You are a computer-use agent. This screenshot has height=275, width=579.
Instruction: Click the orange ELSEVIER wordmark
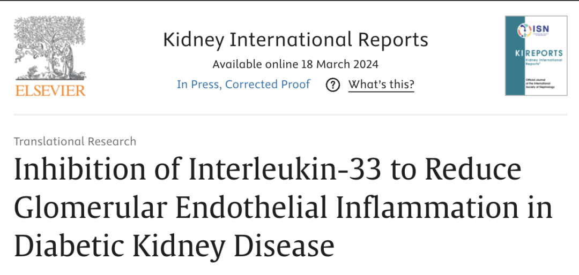50,90
